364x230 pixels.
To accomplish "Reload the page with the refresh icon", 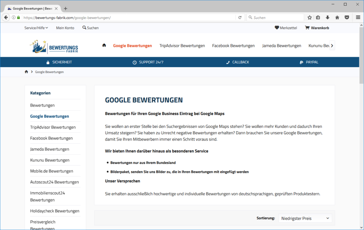I will coord(240,17).
